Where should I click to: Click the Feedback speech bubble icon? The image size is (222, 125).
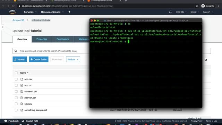click(6, 121)
